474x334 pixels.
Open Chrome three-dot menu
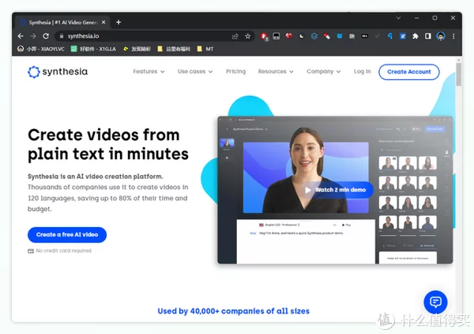click(453, 36)
